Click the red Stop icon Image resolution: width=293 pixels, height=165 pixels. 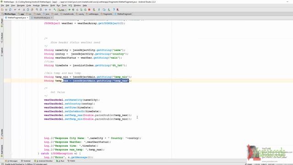pos(89,10)
